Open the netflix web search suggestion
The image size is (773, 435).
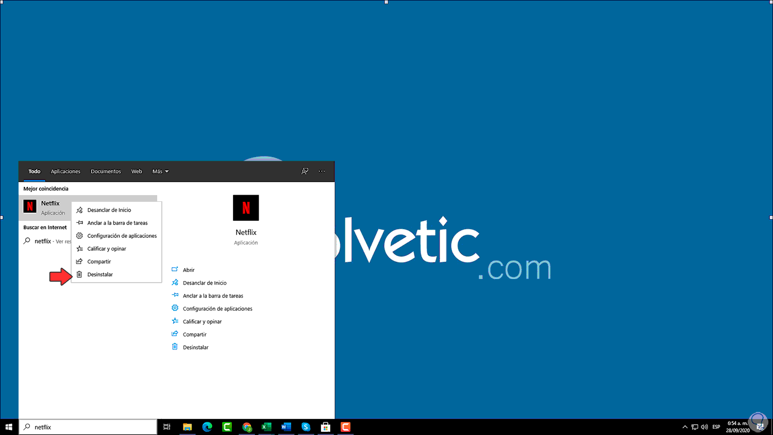click(x=47, y=241)
